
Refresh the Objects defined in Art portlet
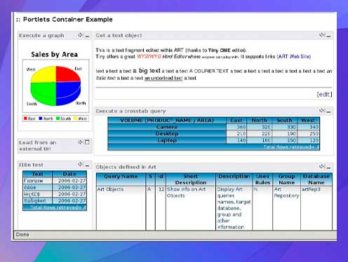click(x=322, y=166)
